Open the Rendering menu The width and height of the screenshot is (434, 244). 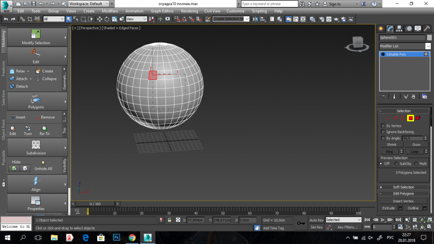click(189, 11)
